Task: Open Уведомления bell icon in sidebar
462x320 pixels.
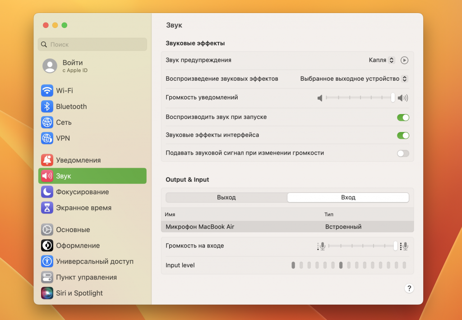Action: 47,160
